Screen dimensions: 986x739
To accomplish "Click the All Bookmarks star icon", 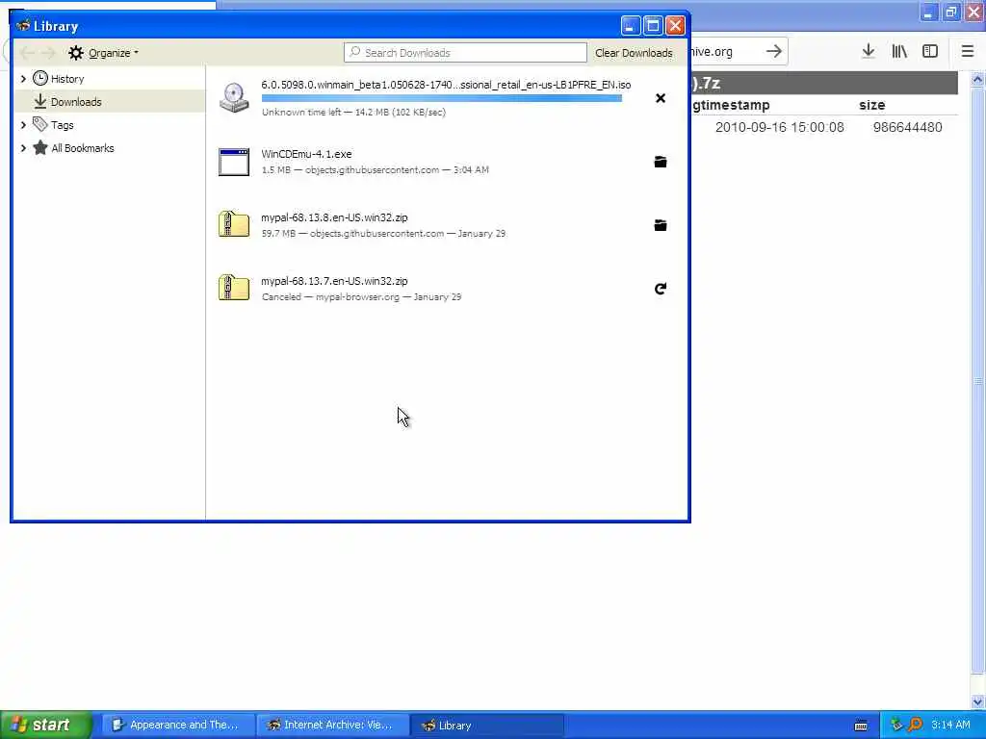I will click(x=40, y=147).
